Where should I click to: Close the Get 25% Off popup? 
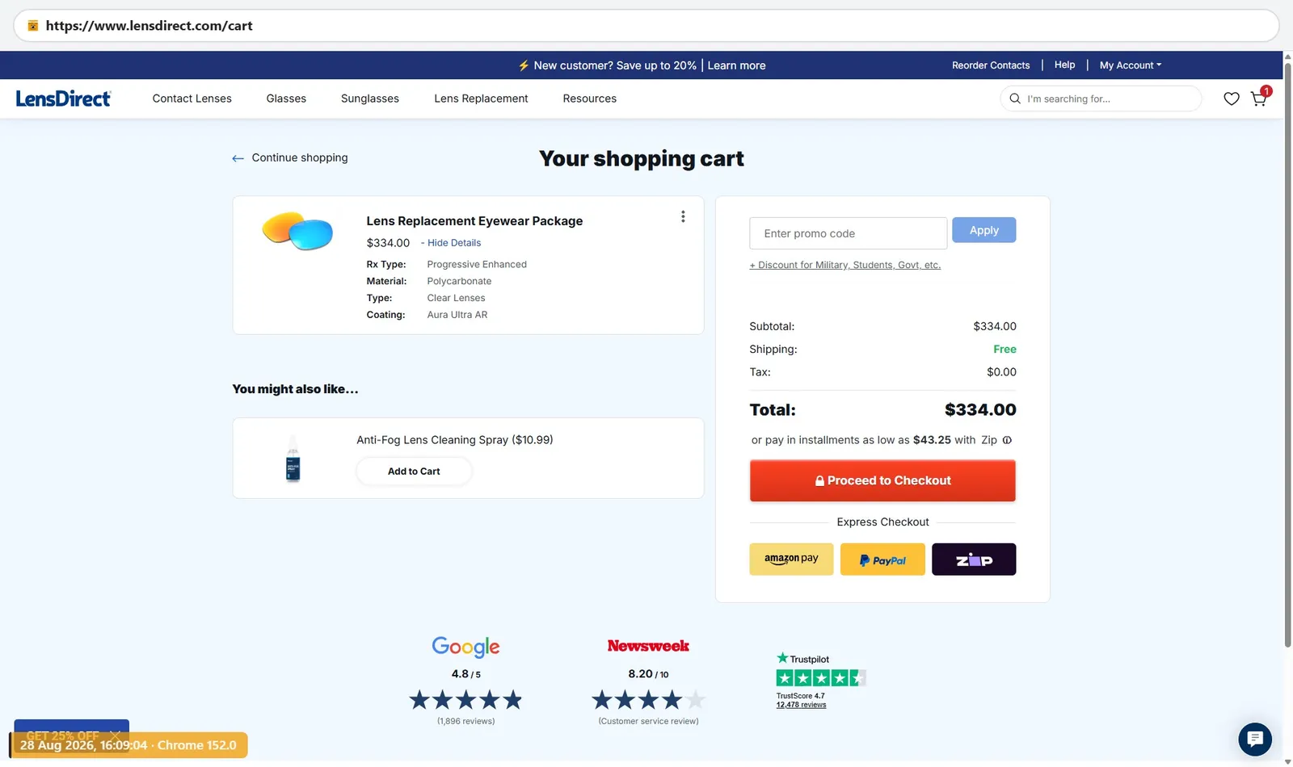(115, 734)
